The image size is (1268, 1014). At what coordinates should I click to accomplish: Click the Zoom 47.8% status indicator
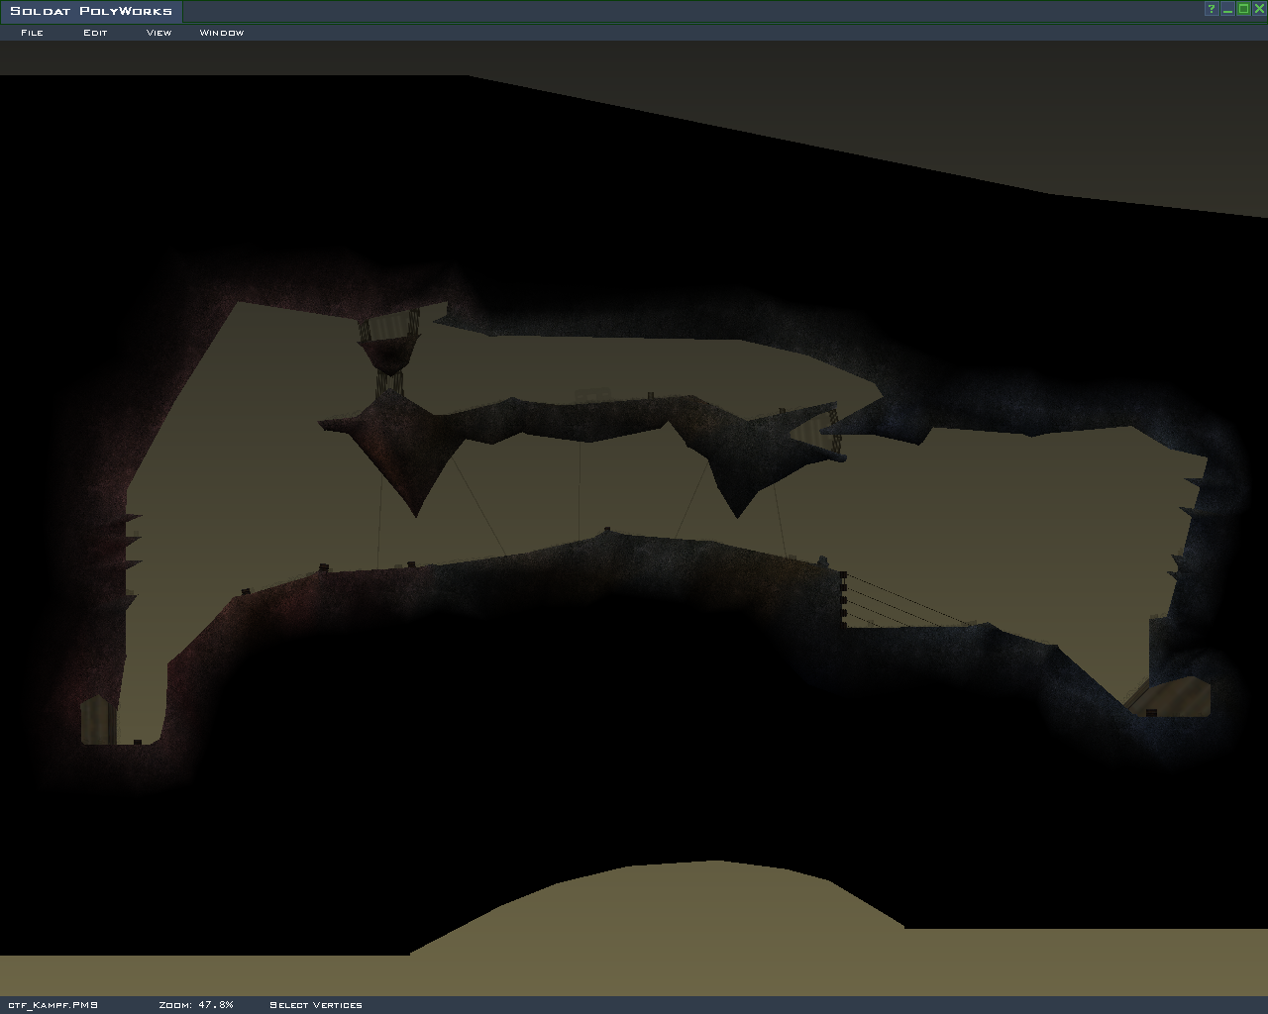196,1005
